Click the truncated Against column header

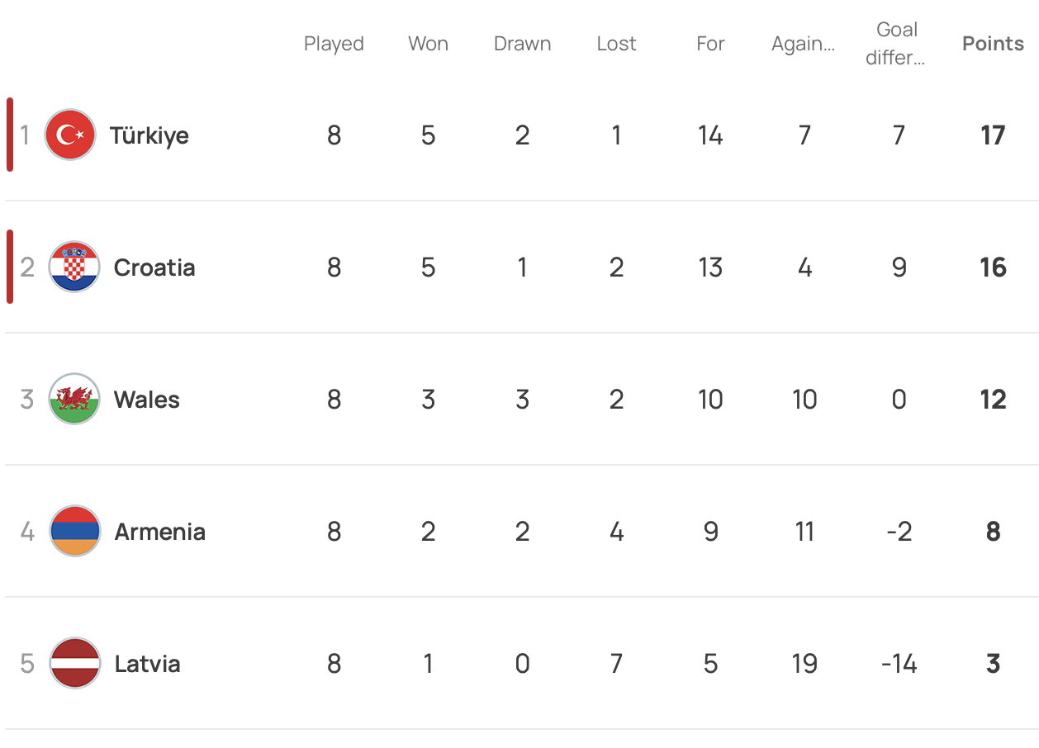point(803,44)
